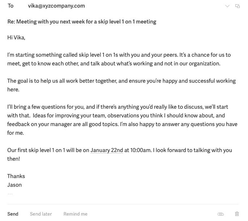
Task: Open the Send later option
Action: pyautogui.click(x=41, y=214)
